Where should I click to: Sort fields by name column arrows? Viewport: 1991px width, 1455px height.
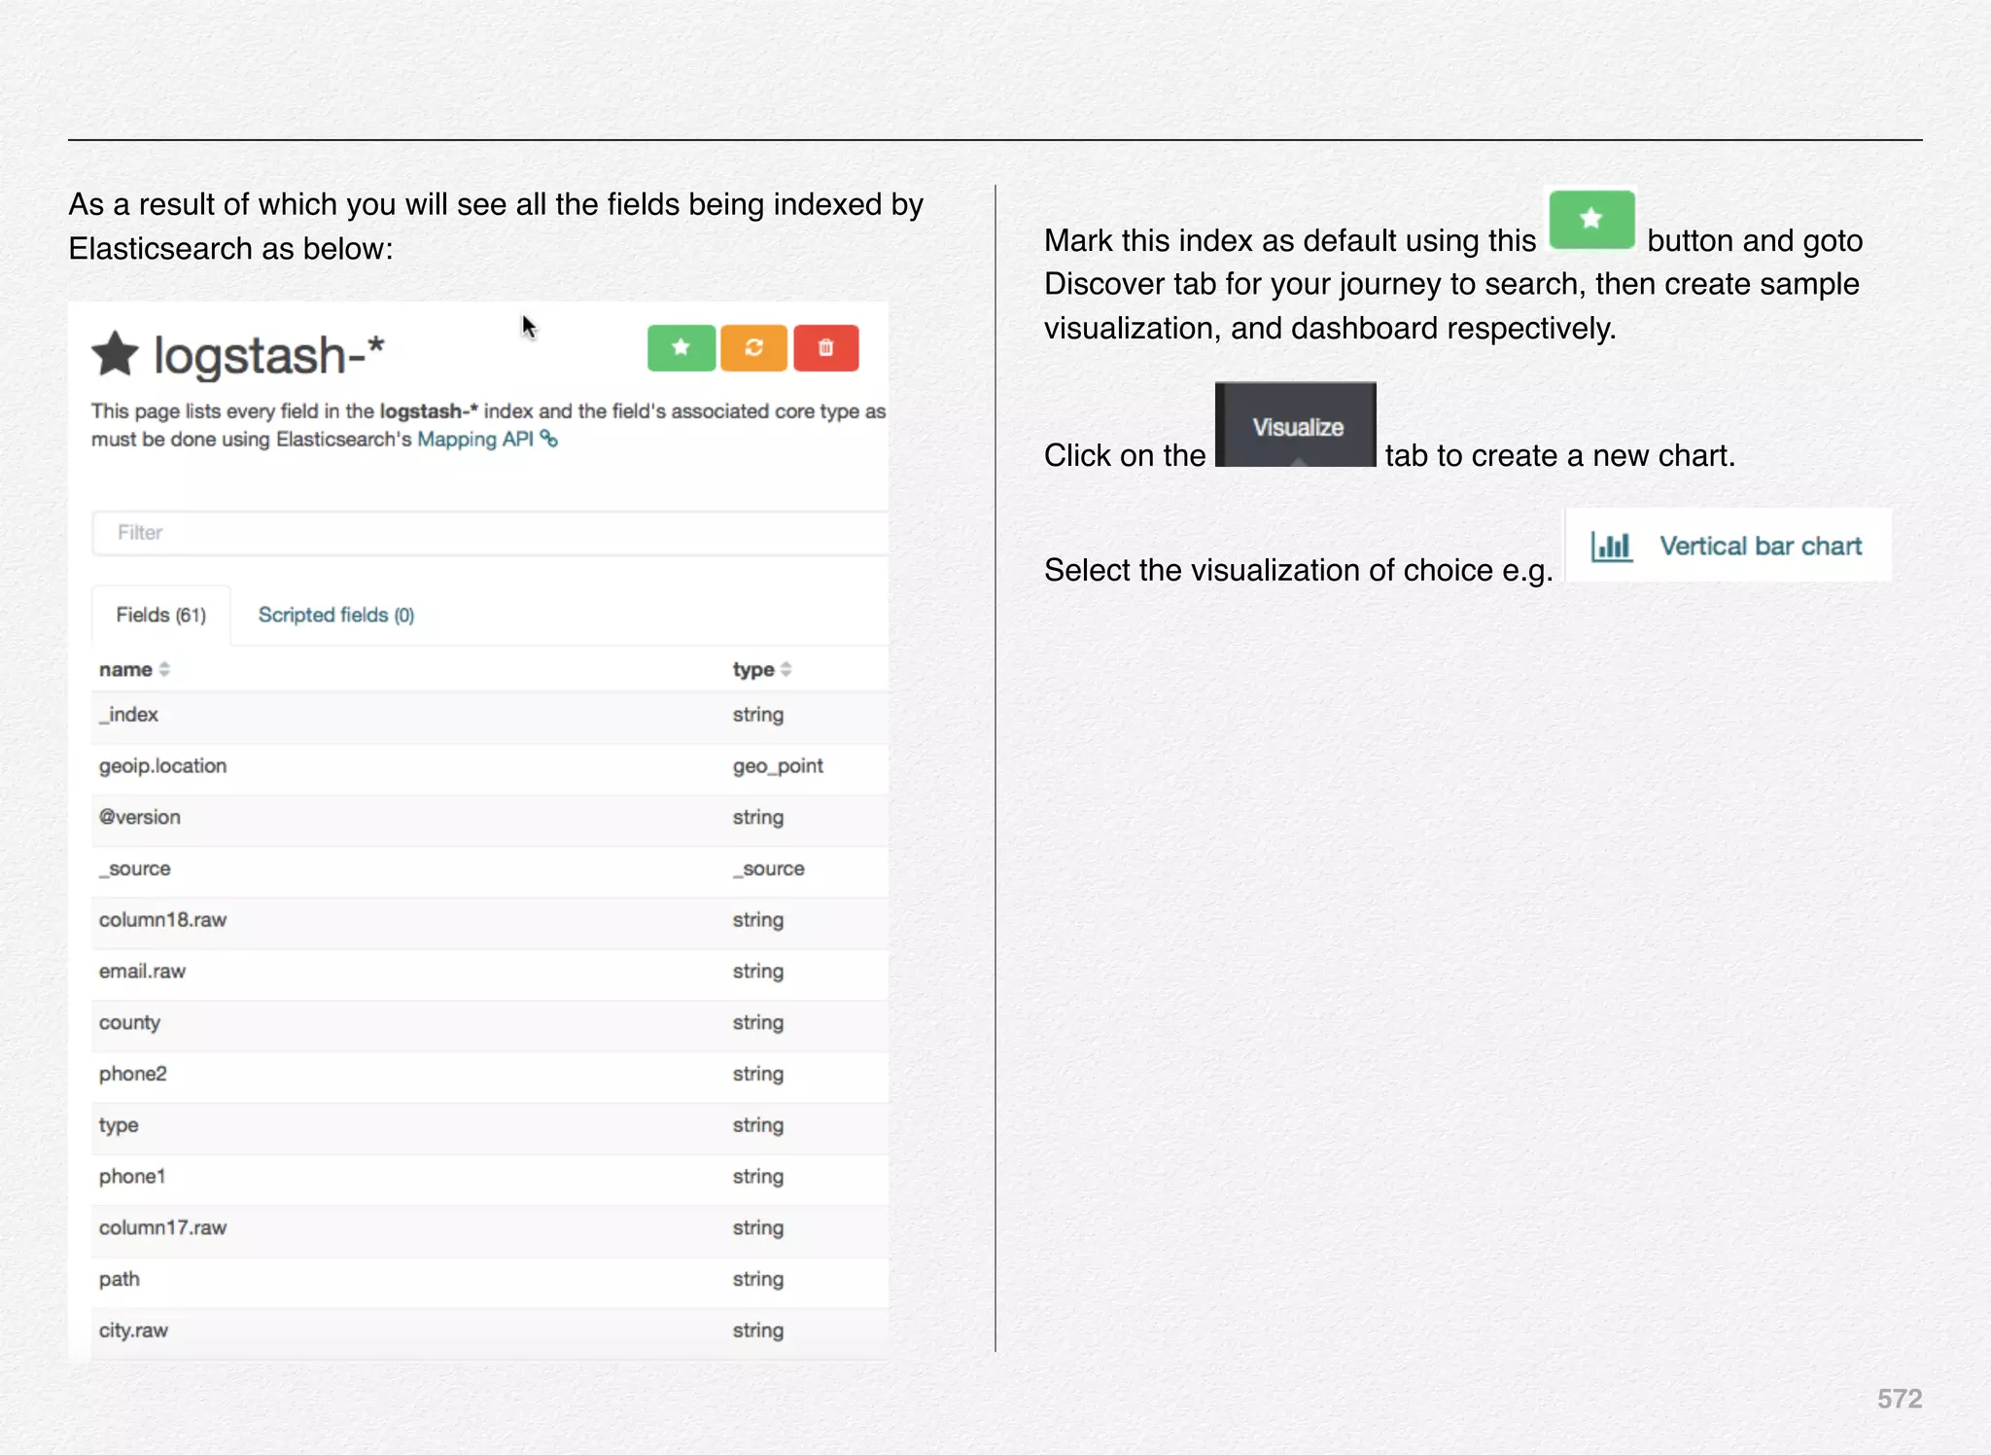pos(164,669)
